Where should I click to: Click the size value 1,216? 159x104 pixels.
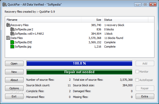pyautogui.click(x=98, y=47)
